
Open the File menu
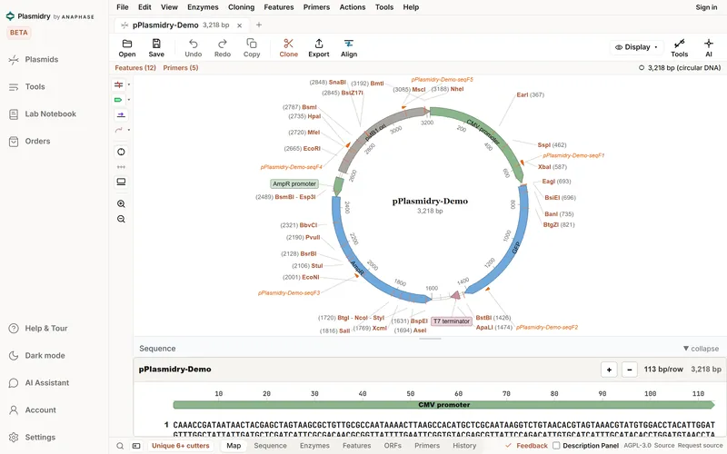(123, 7)
